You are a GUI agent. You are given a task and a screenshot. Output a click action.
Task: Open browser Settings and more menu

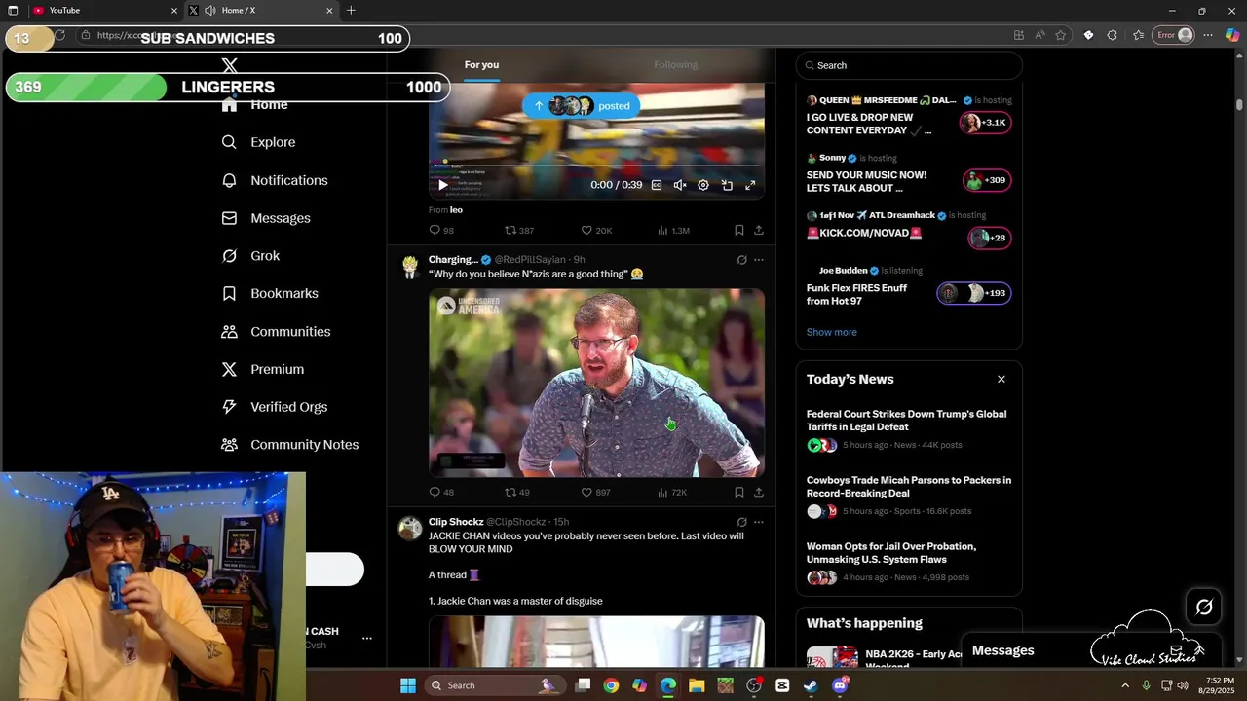[x=1208, y=35]
